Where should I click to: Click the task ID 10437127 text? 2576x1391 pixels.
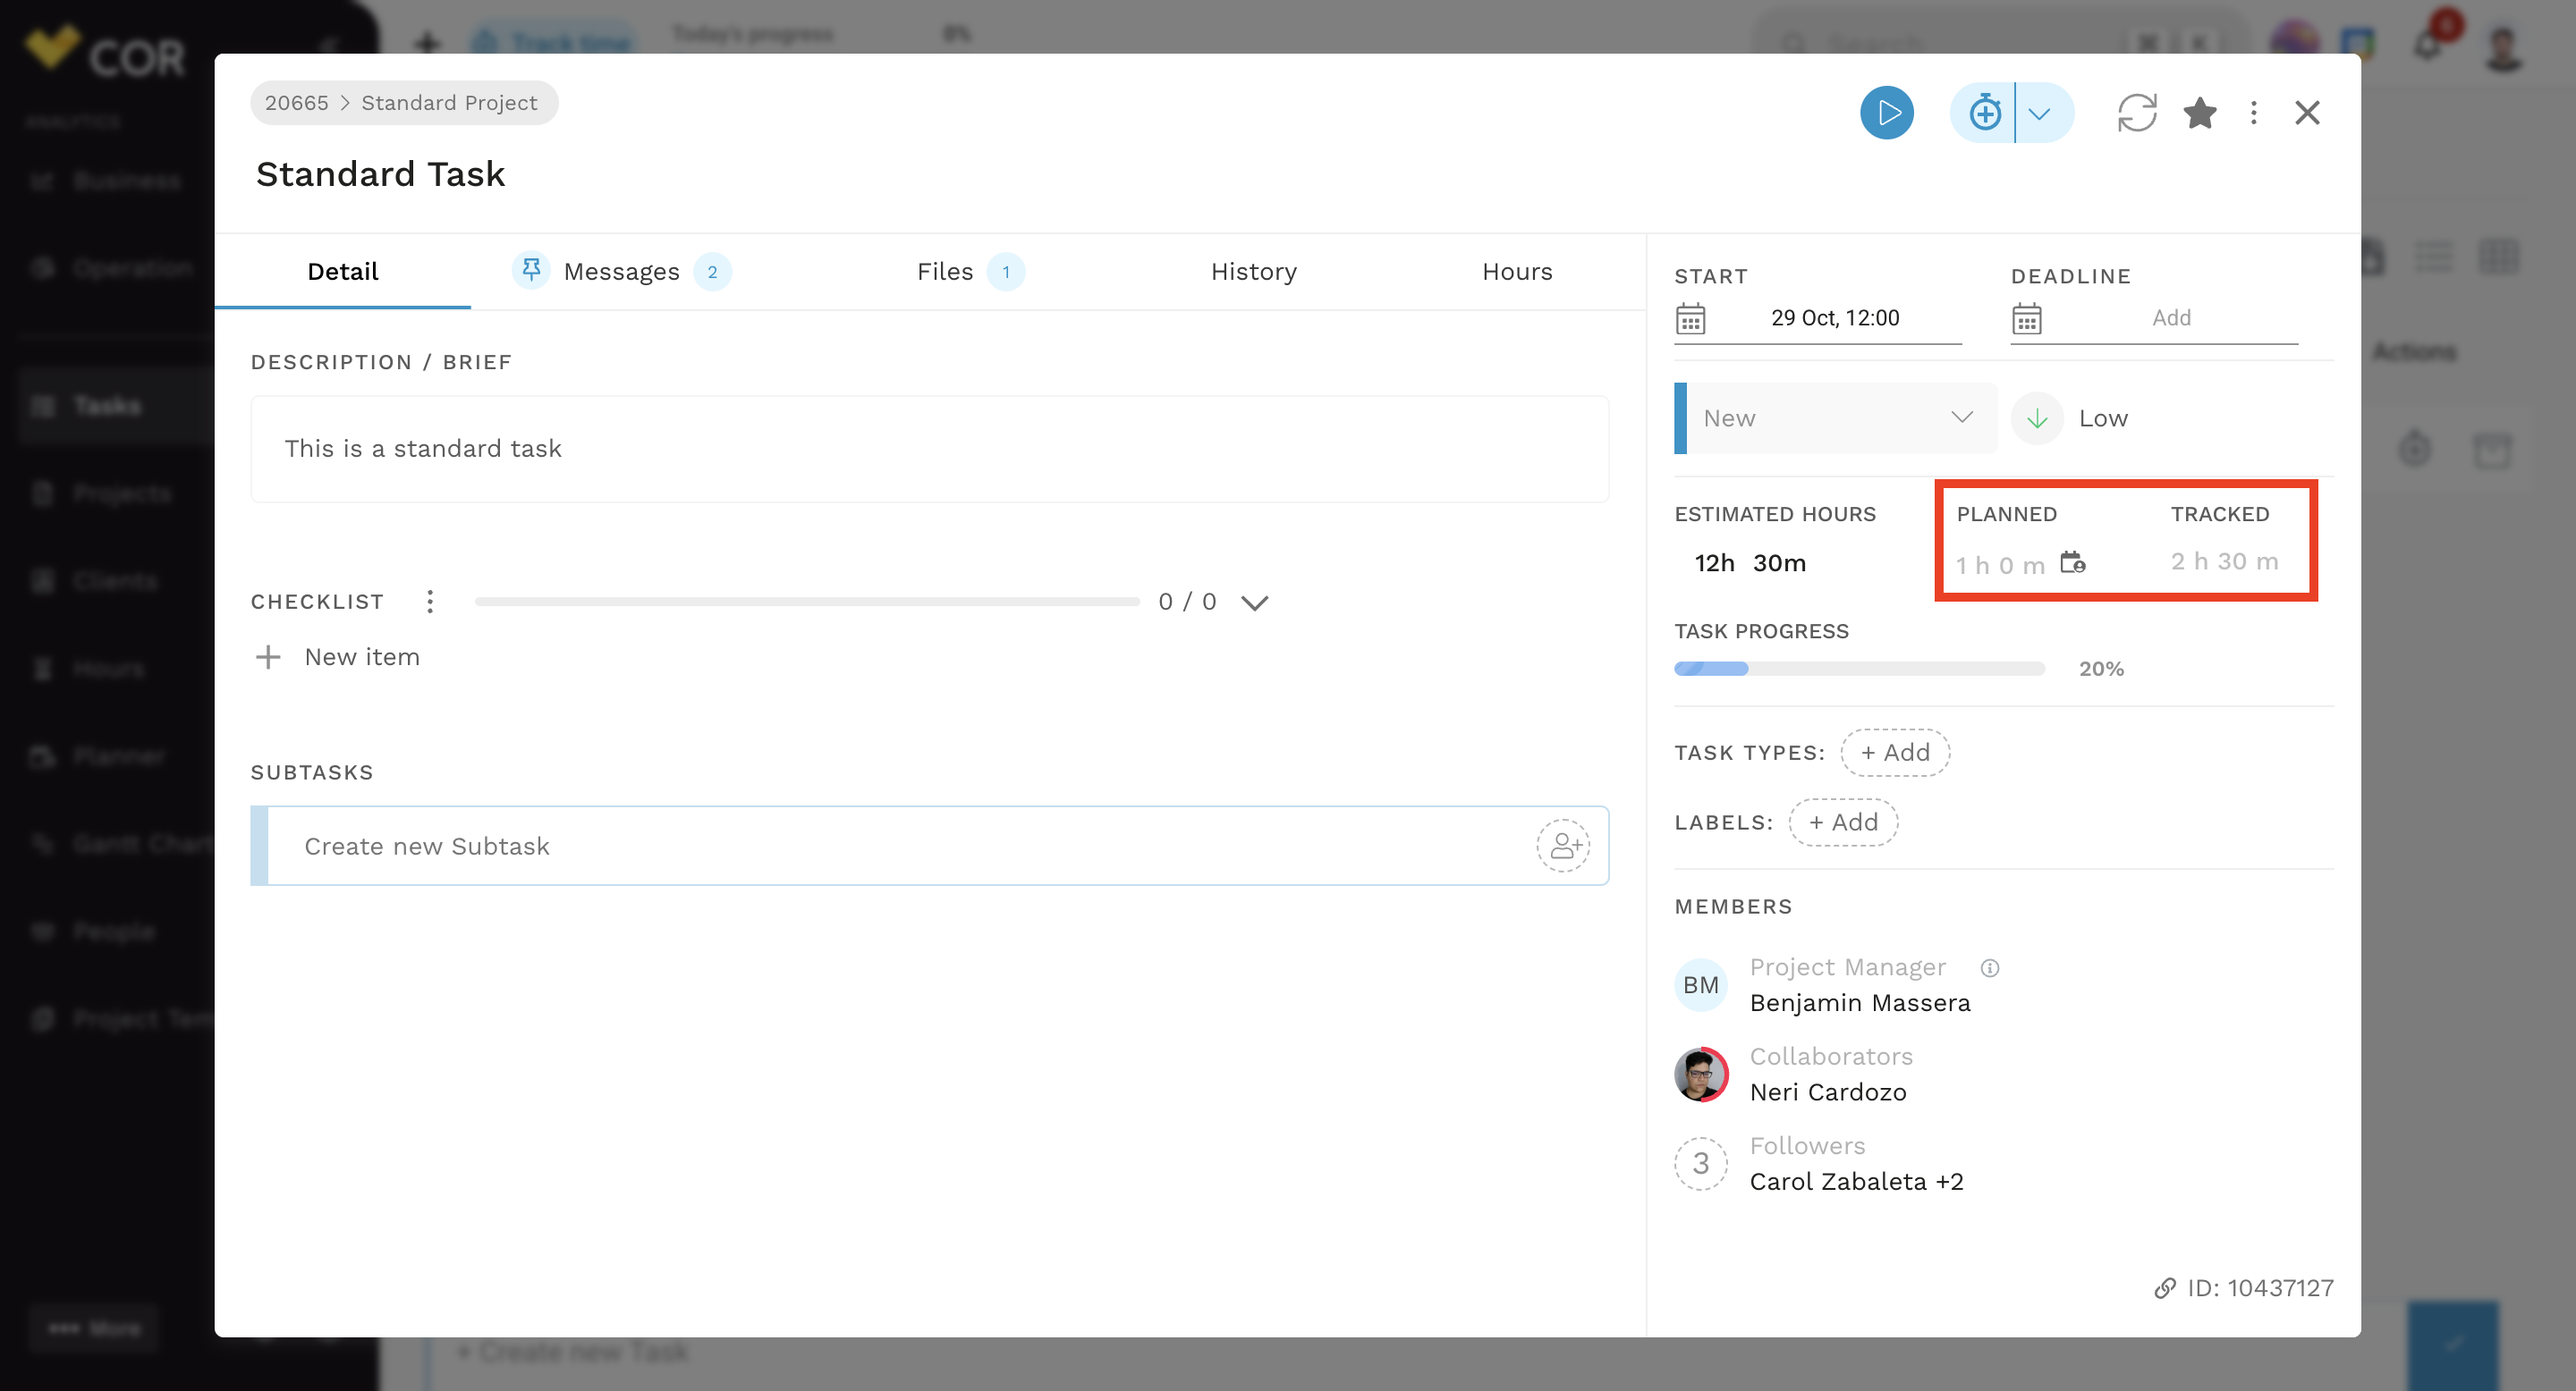[2260, 1288]
